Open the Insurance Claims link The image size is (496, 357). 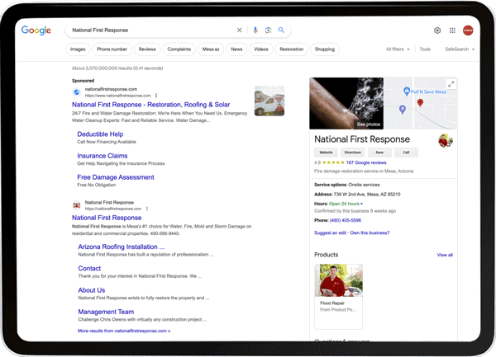(x=103, y=156)
